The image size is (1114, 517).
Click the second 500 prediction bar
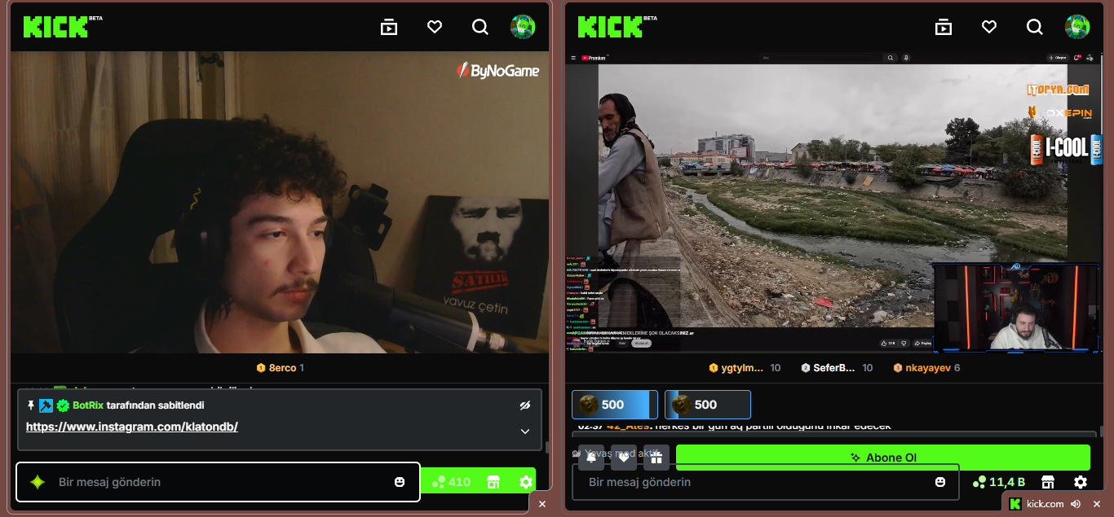pos(708,405)
